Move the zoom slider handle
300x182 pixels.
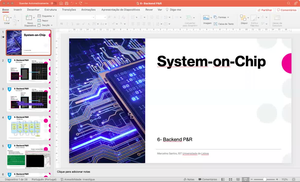click(x=265, y=179)
